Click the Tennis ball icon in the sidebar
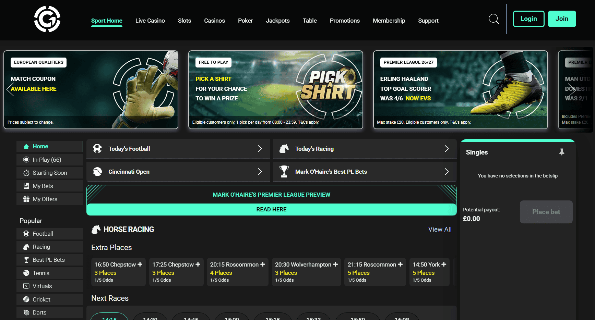Screen dimensions: 595x320 (26, 273)
